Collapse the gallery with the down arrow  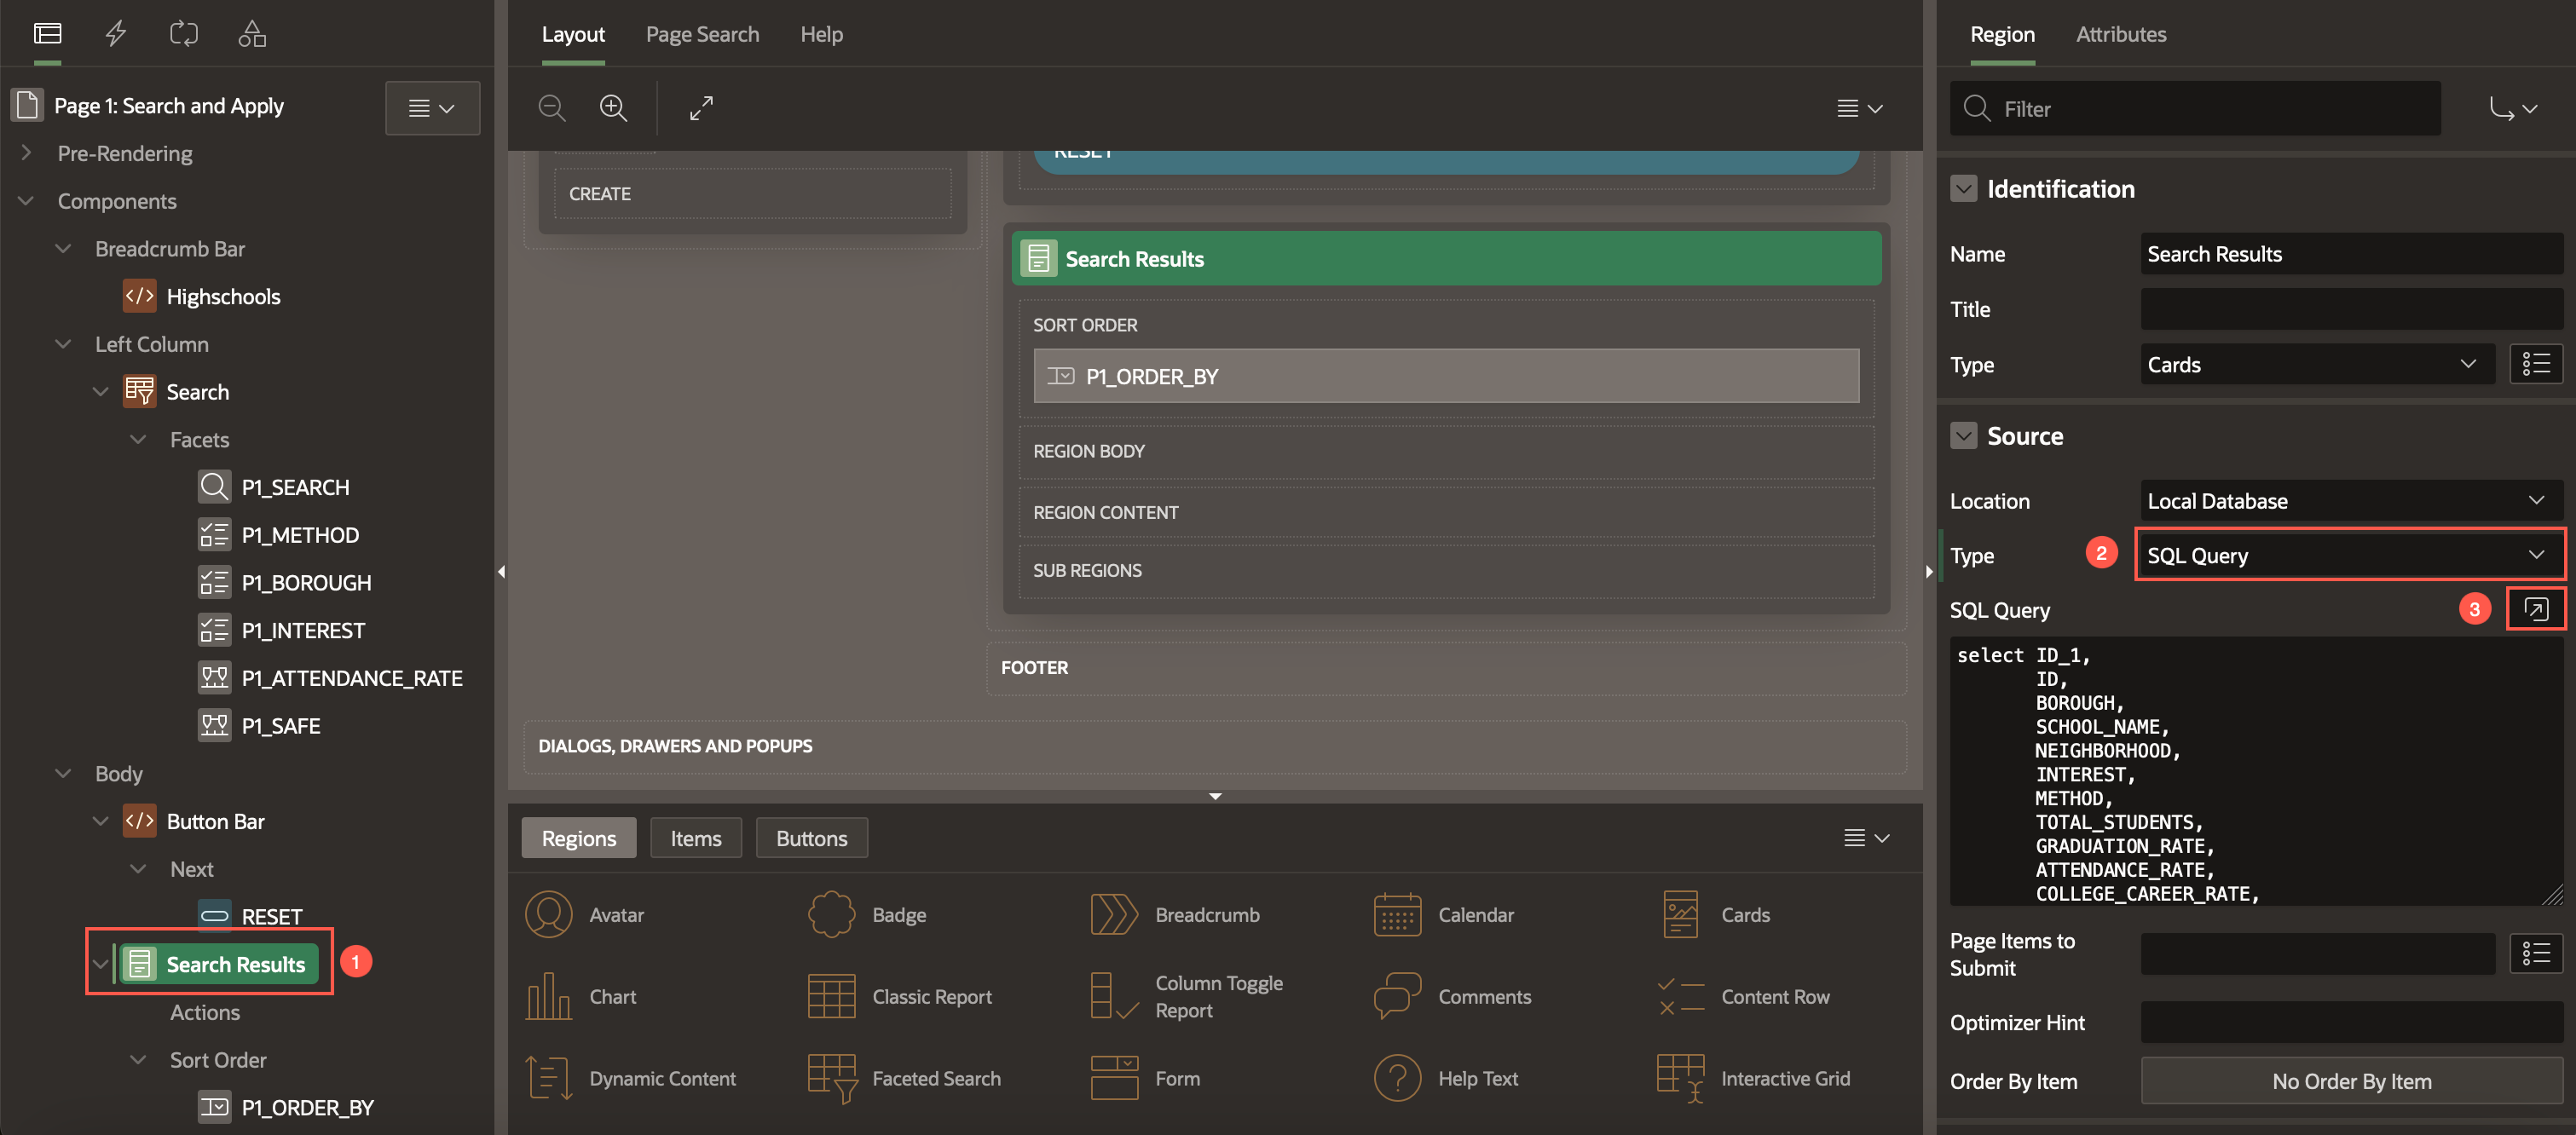click(x=1215, y=796)
